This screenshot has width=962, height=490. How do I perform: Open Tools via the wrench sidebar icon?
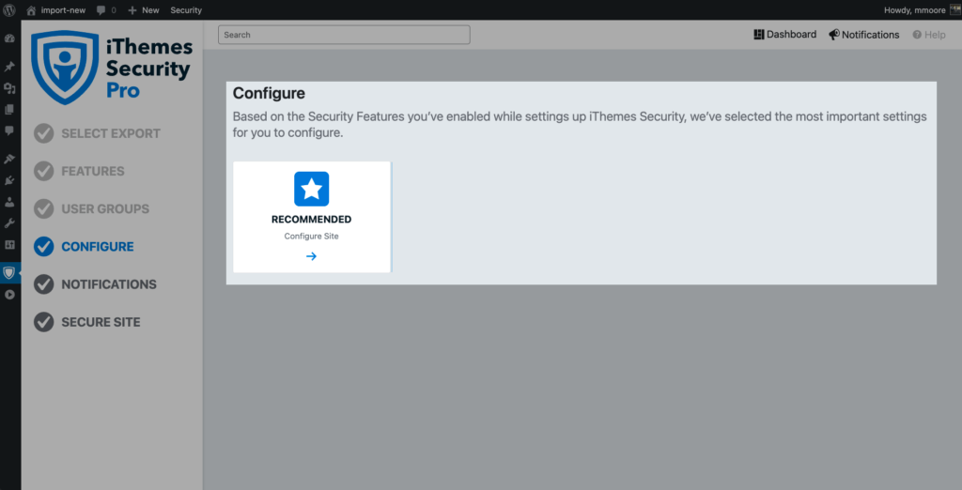pyautogui.click(x=9, y=222)
